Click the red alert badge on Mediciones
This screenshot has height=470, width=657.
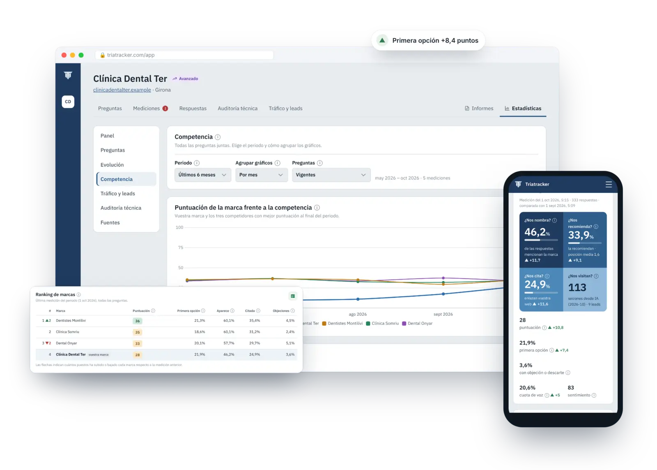click(x=165, y=109)
